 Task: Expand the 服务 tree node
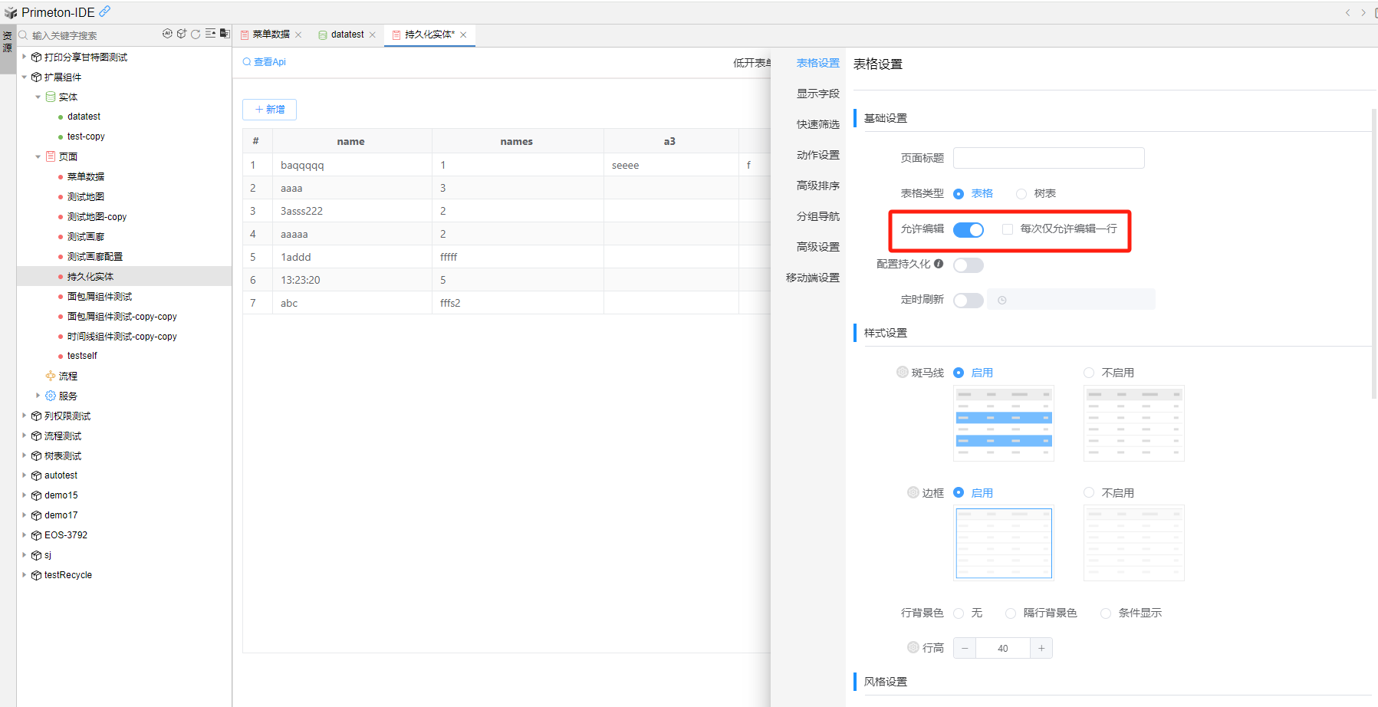(38, 396)
